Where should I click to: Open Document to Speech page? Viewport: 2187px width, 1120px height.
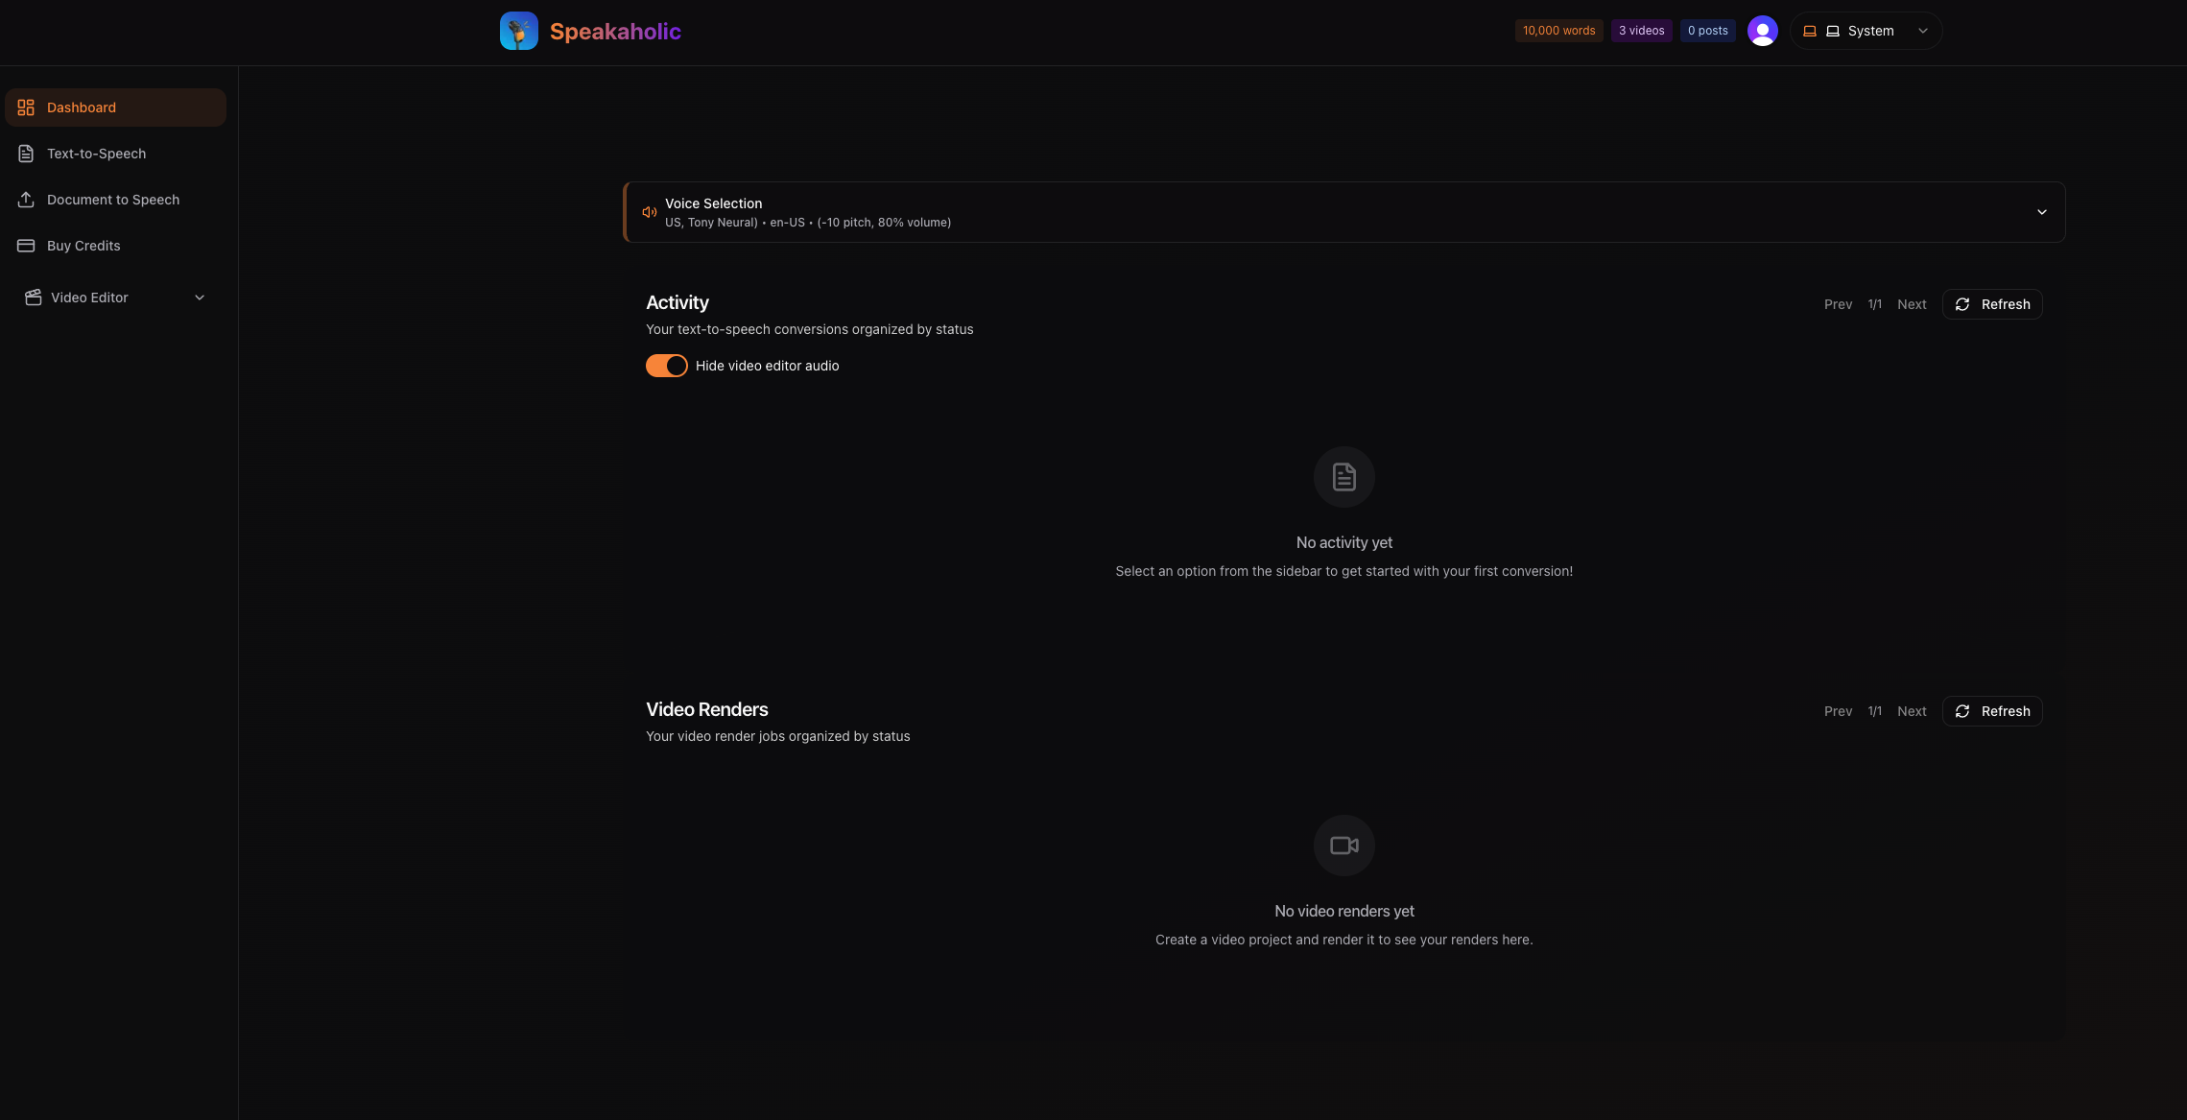[112, 200]
